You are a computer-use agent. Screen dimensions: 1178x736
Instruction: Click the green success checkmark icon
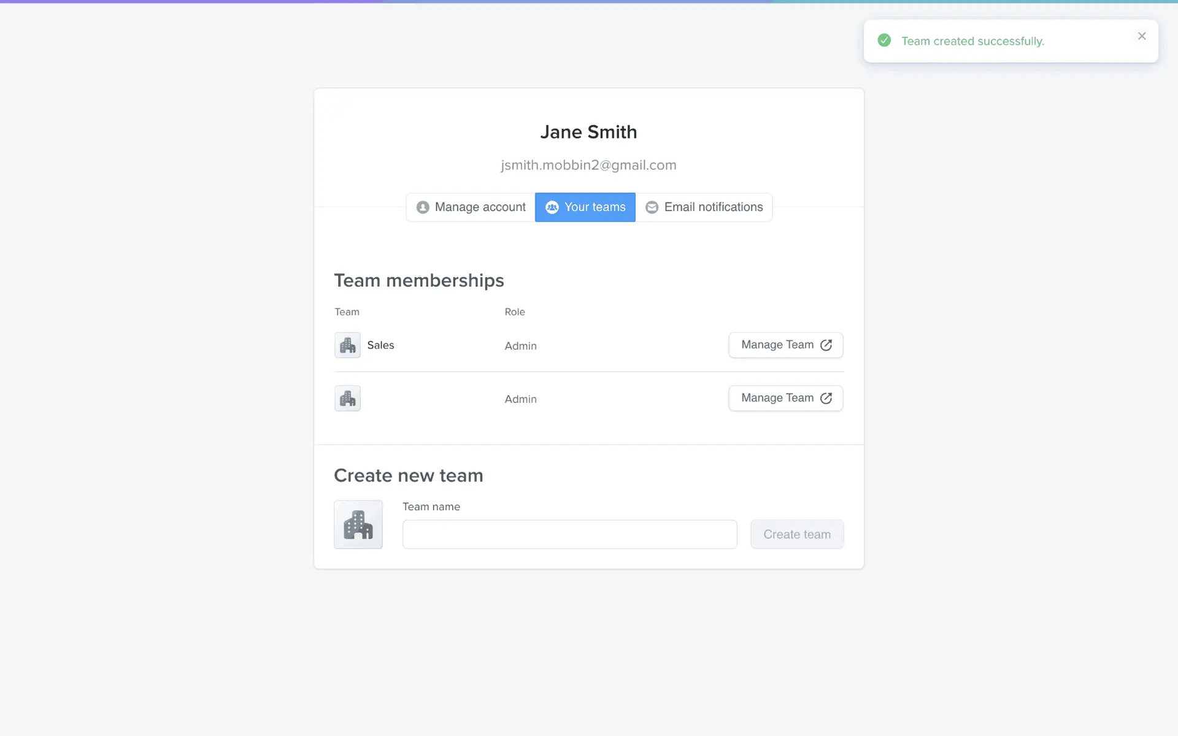point(884,40)
